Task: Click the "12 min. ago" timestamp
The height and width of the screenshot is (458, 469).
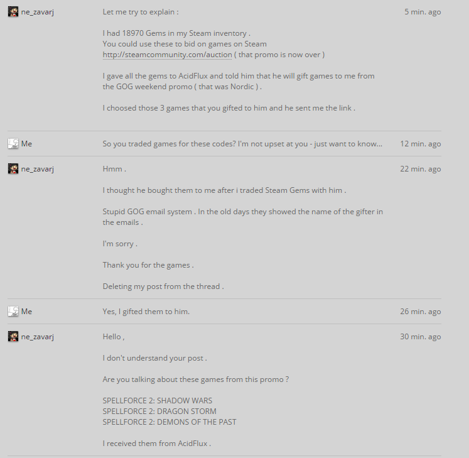Action: 421,144
